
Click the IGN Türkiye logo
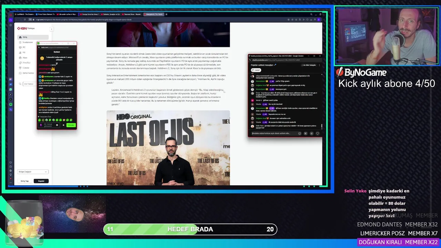[x=26, y=28]
